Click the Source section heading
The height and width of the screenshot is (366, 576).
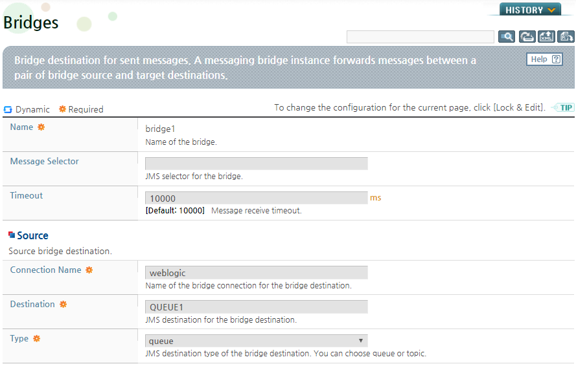32,235
